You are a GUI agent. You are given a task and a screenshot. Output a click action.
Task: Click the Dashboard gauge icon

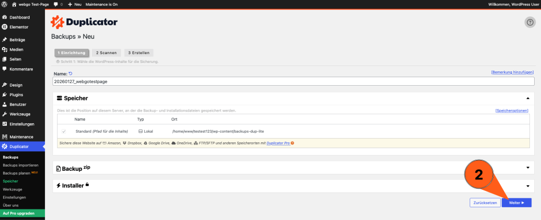[x=5, y=17]
